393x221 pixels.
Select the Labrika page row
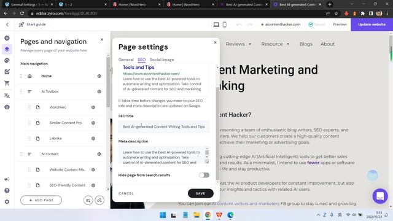(63, 138)
